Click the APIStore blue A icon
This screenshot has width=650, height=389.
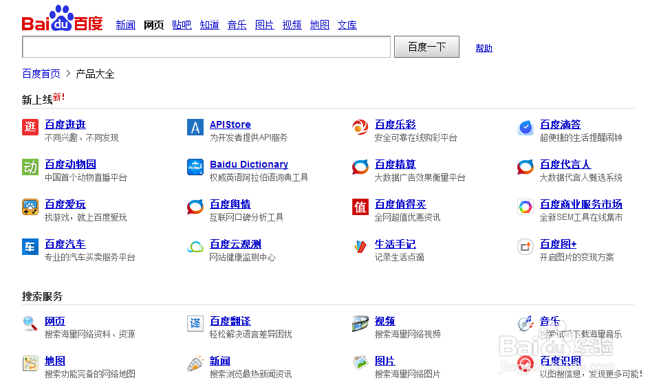(x=195, y=127)
